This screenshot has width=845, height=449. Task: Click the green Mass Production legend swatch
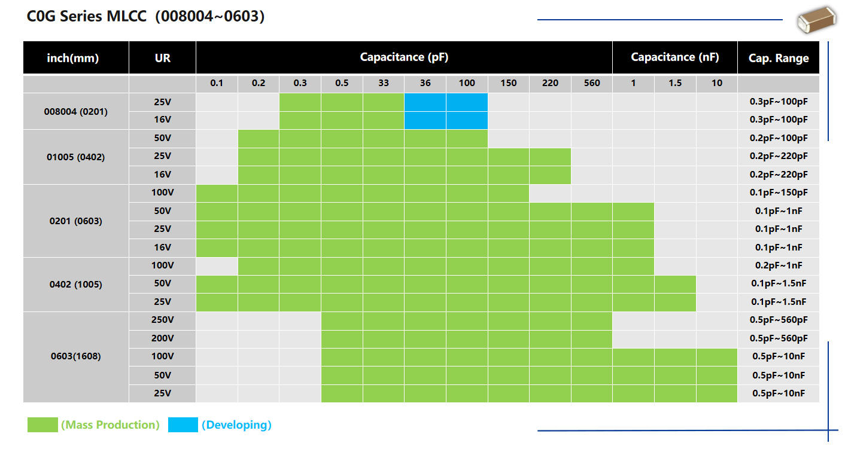(42, 425)
